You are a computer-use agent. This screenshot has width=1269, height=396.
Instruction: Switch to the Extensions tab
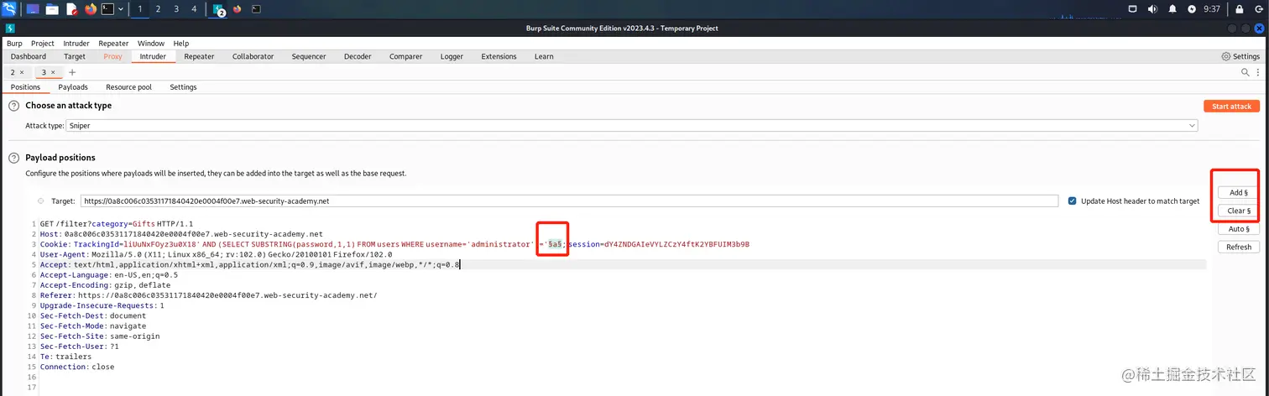click(499, 56)
